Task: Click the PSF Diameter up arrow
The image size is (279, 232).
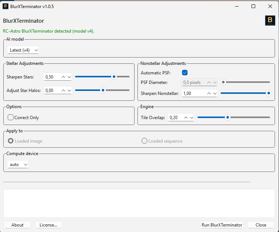Action: point(209,82)
